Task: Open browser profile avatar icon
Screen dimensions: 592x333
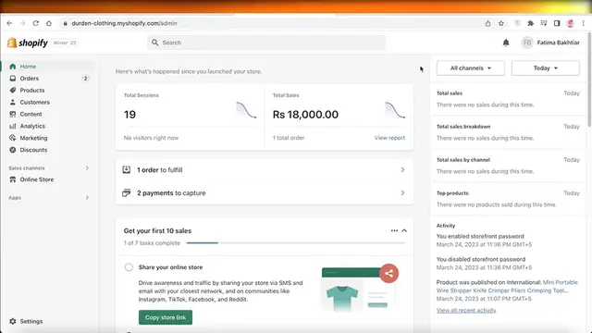Action: [x=570, y=23]
